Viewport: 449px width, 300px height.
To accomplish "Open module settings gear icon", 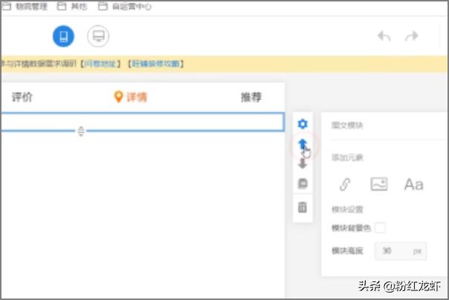I will 303,124.
